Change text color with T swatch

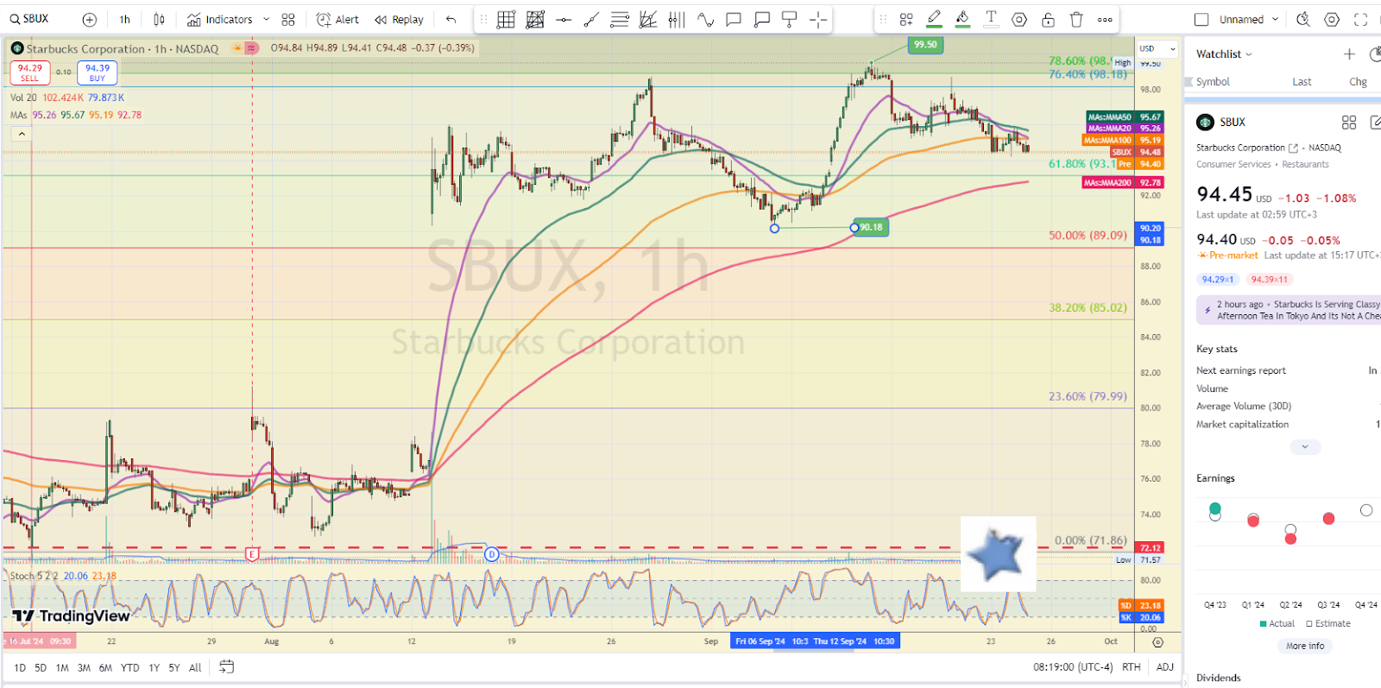tap(991, 19)
